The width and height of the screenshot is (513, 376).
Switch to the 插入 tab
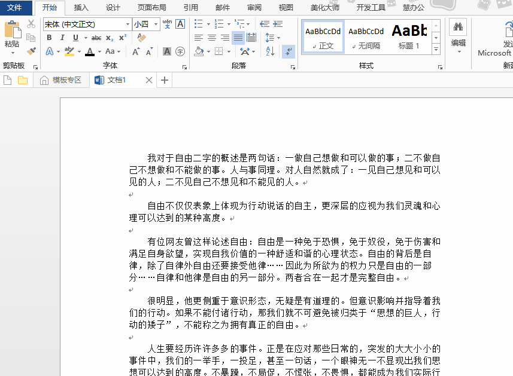pyautogui.click(x=81, y=8)
